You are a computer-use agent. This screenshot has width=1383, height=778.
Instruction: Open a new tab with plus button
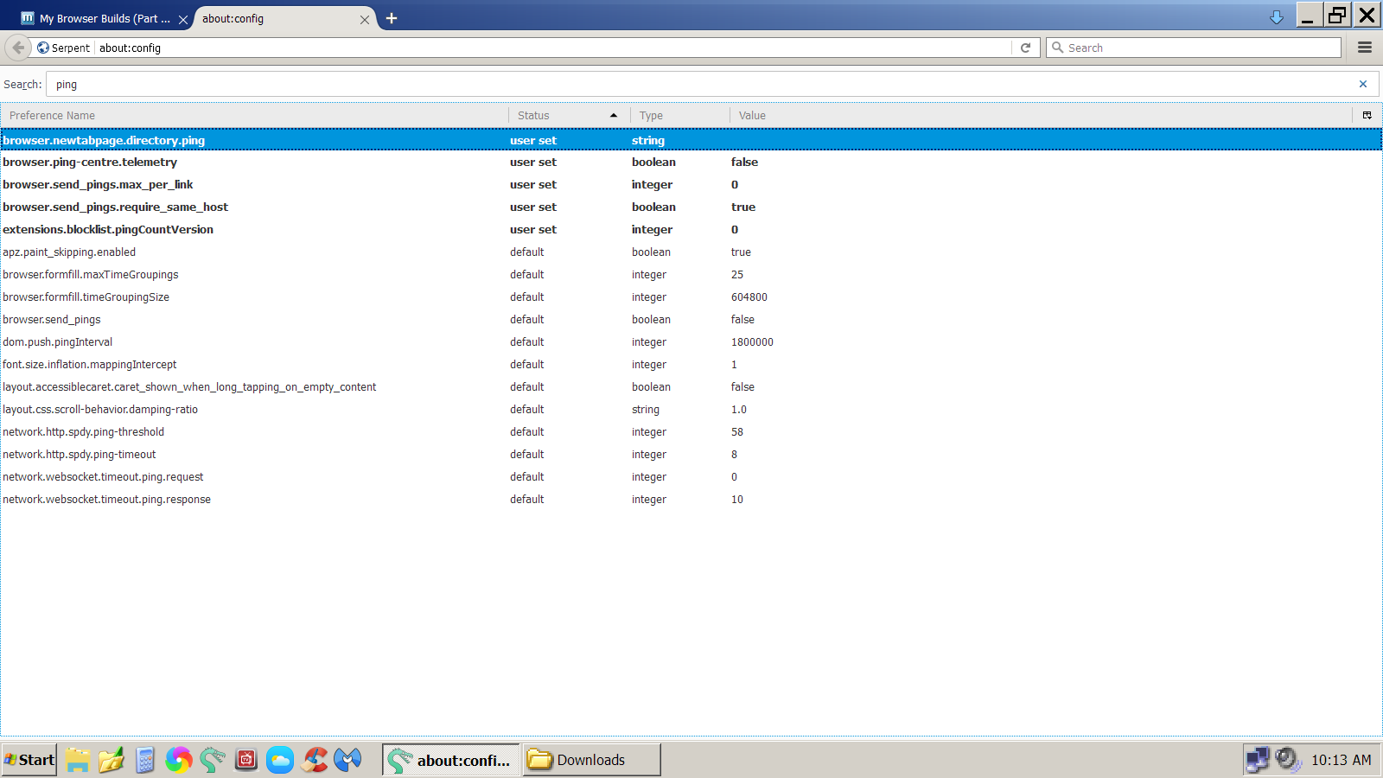coord(392,18)
